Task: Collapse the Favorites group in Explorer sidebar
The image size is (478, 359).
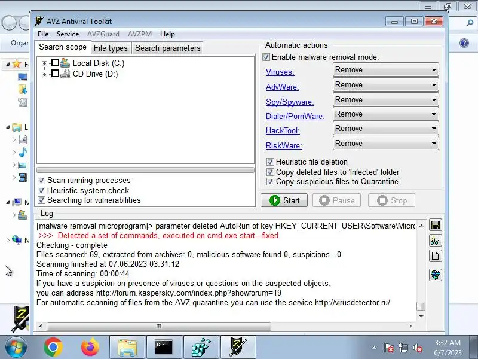Action: coord(8,64)
